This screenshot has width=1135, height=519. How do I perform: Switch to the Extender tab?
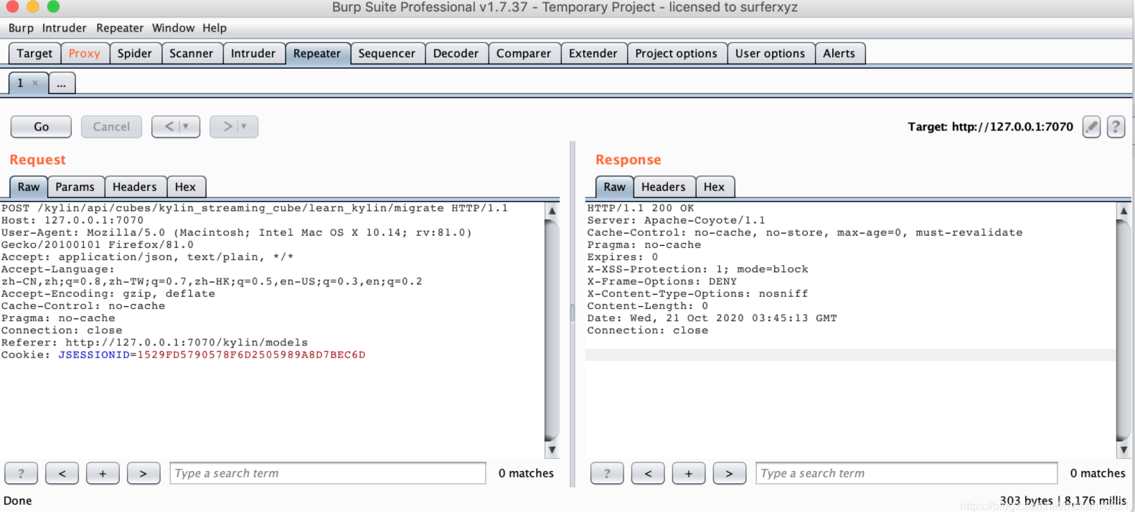coord(593,54)
